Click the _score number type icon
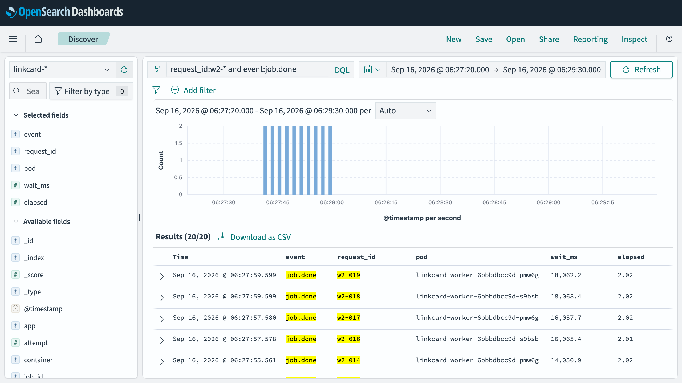This screenshot has width=682, height=383. [x=15, y=274]
